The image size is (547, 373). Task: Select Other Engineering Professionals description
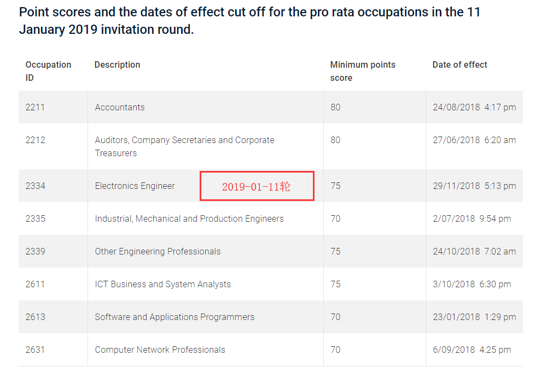158,251
